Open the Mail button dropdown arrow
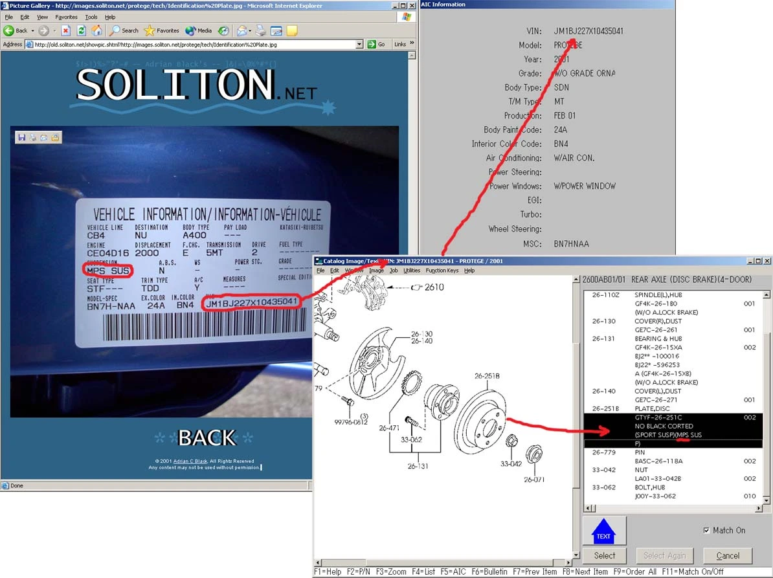 pos(249,30)
